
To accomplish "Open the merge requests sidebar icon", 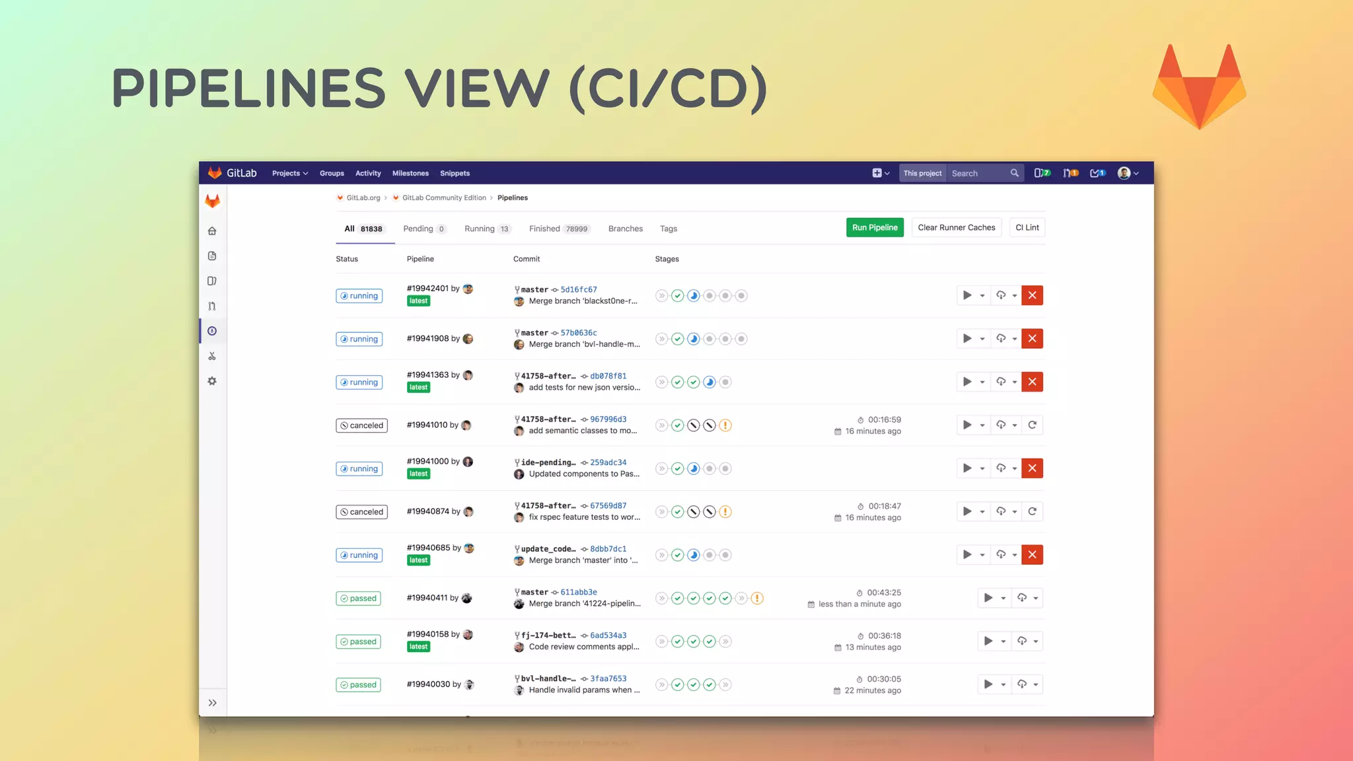I will click(212, 306).
